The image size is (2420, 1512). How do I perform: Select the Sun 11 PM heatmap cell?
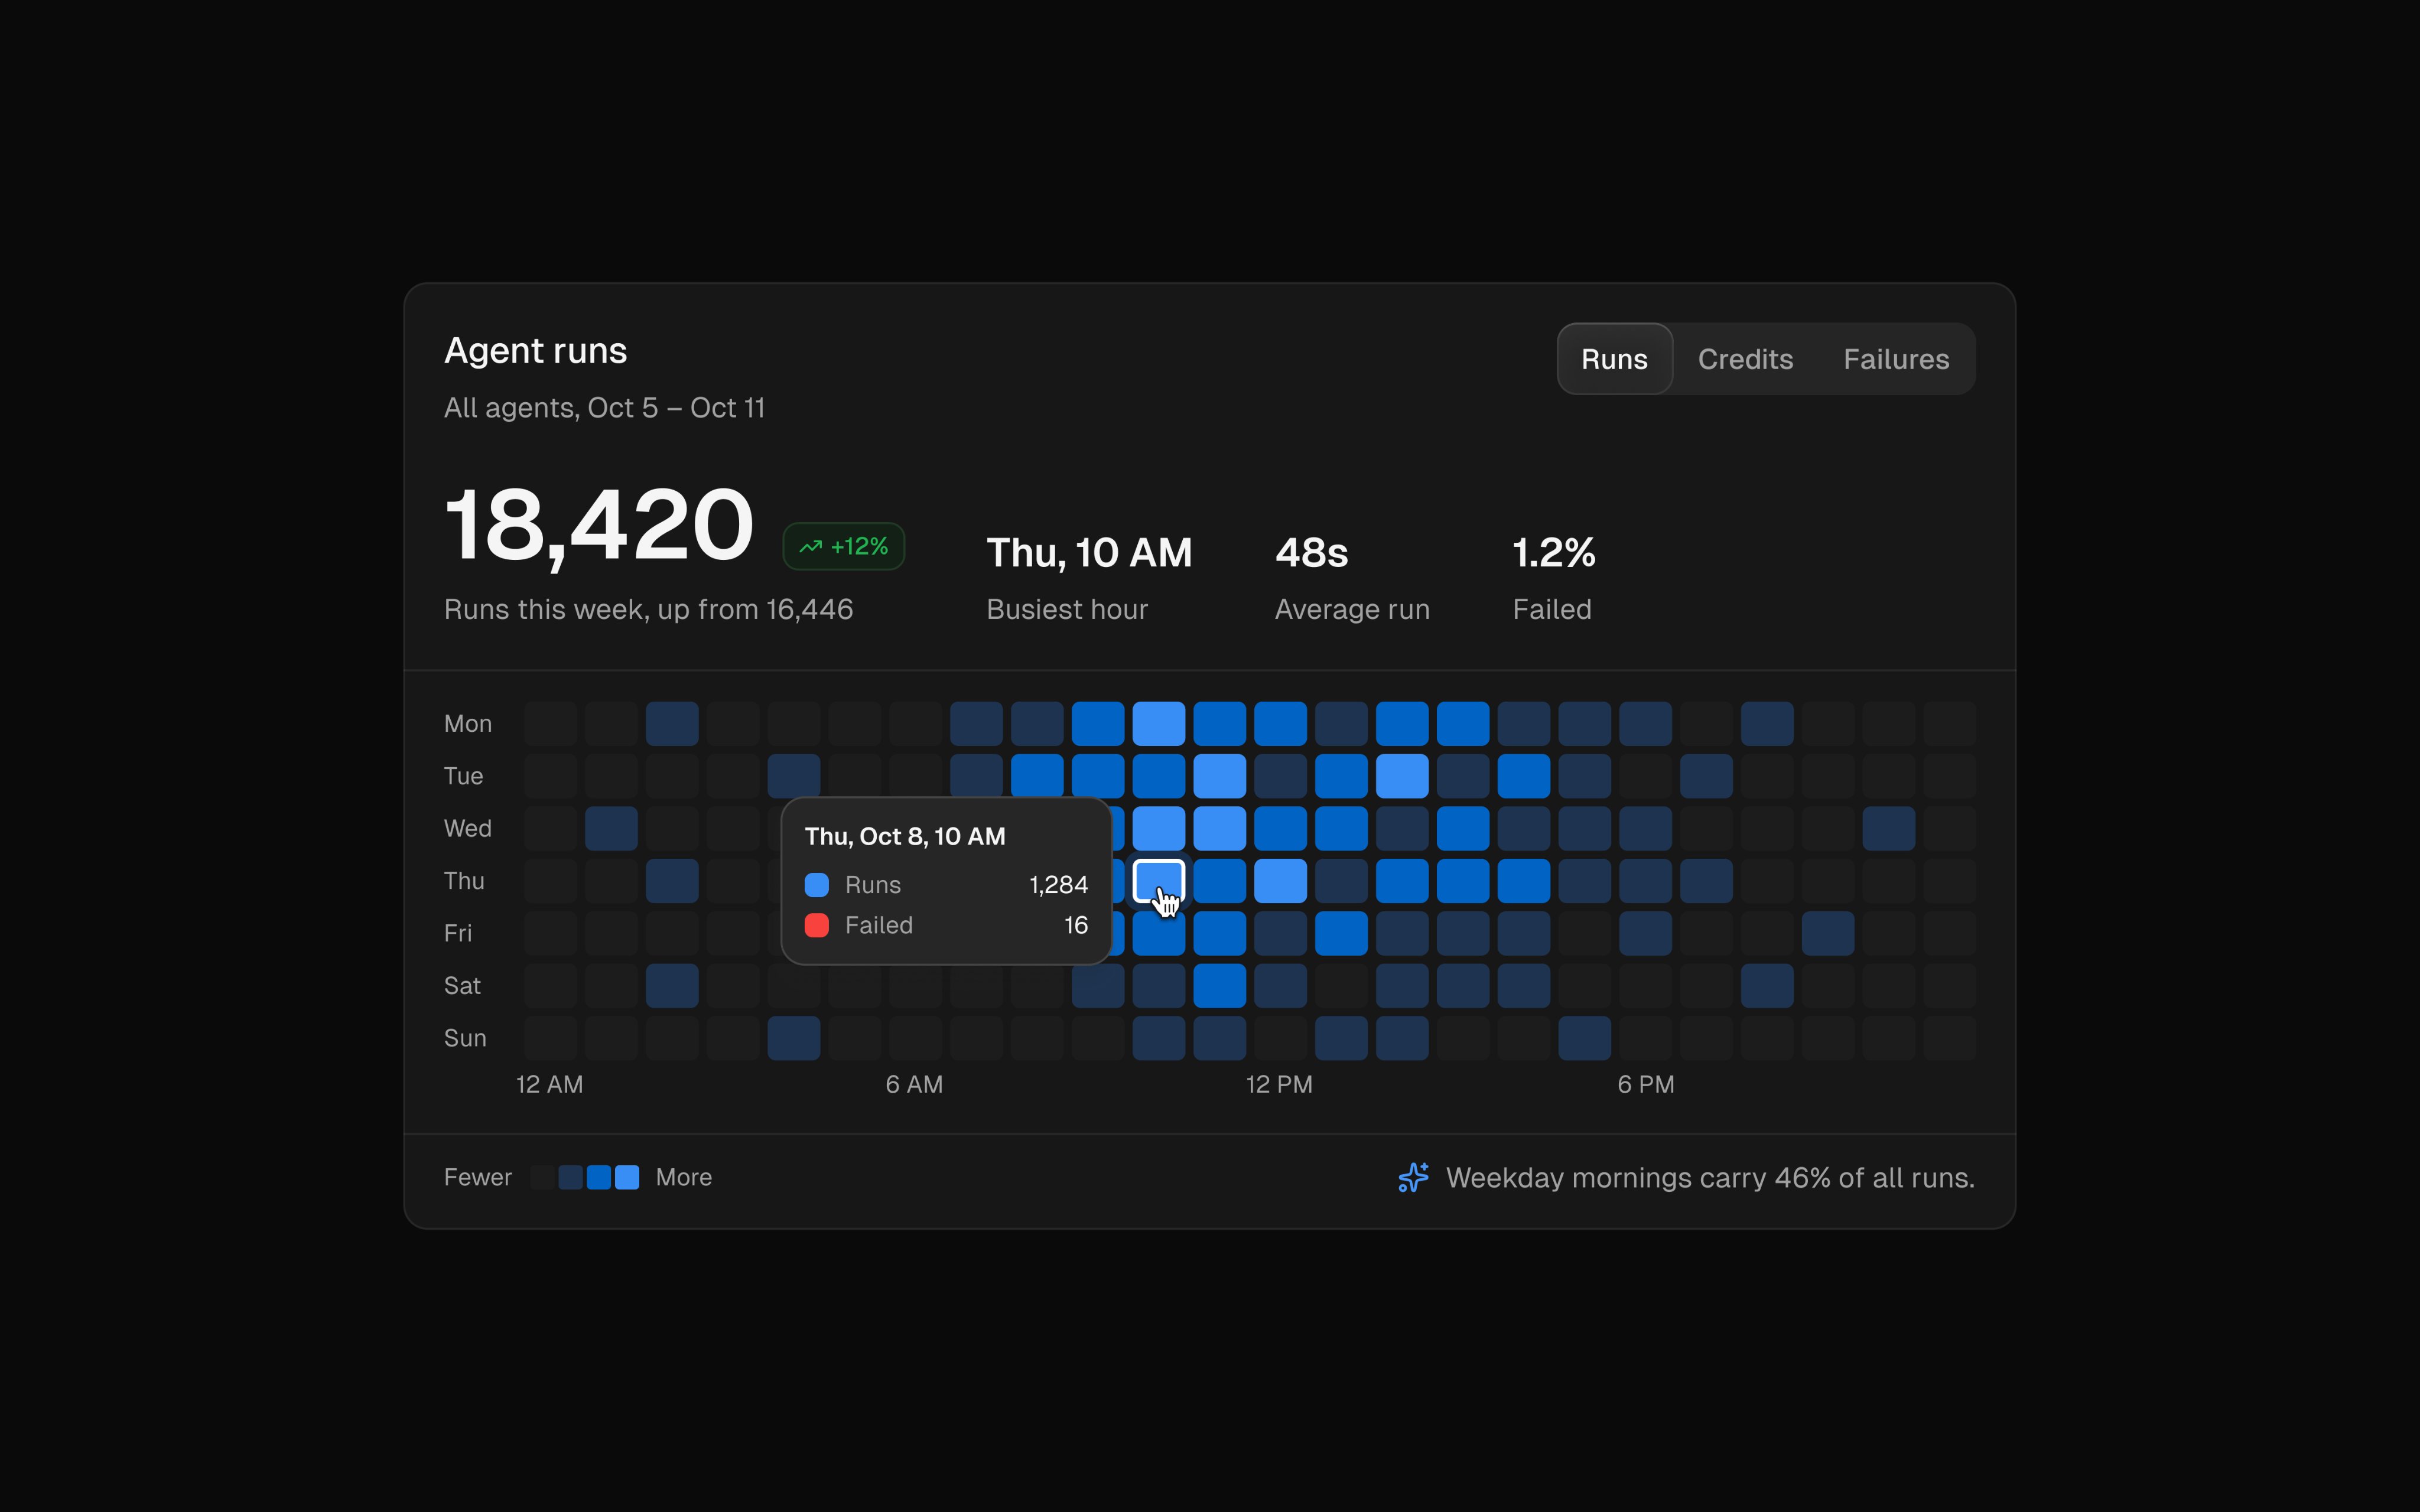tap(1950, 1038)
